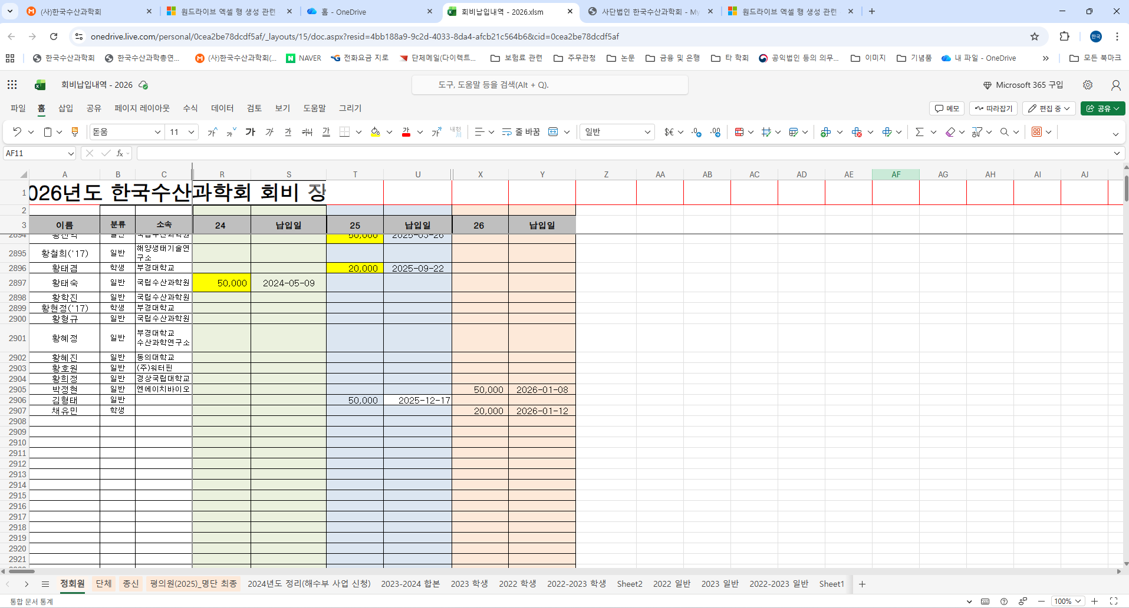Open the settings gear icon

(1088, 85)
